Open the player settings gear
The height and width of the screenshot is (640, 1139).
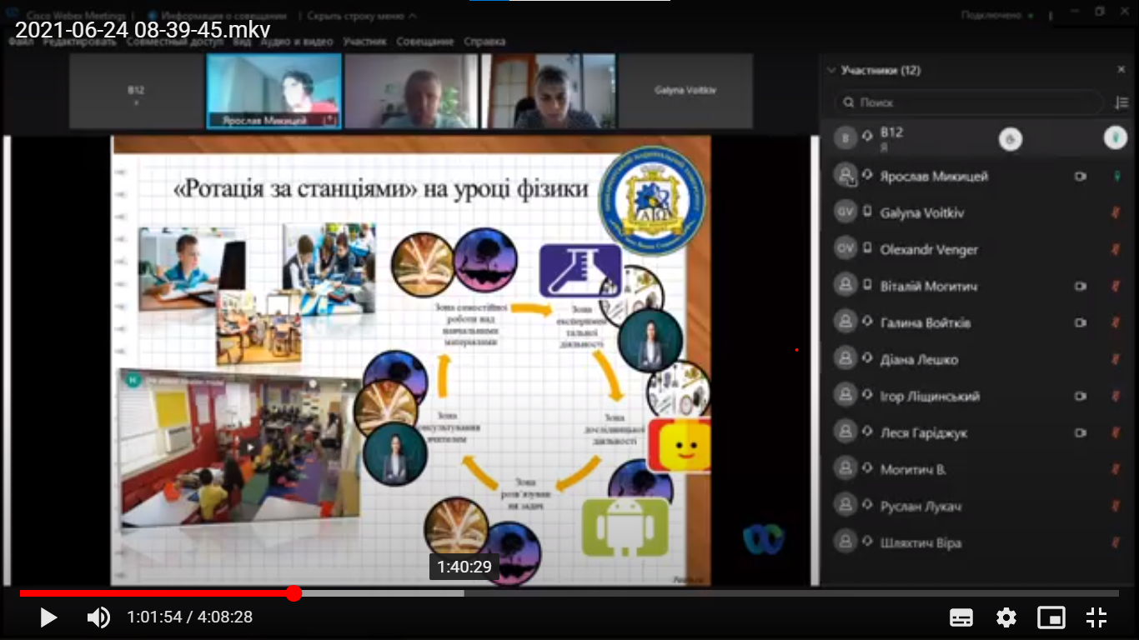[x=1006, y=617]
